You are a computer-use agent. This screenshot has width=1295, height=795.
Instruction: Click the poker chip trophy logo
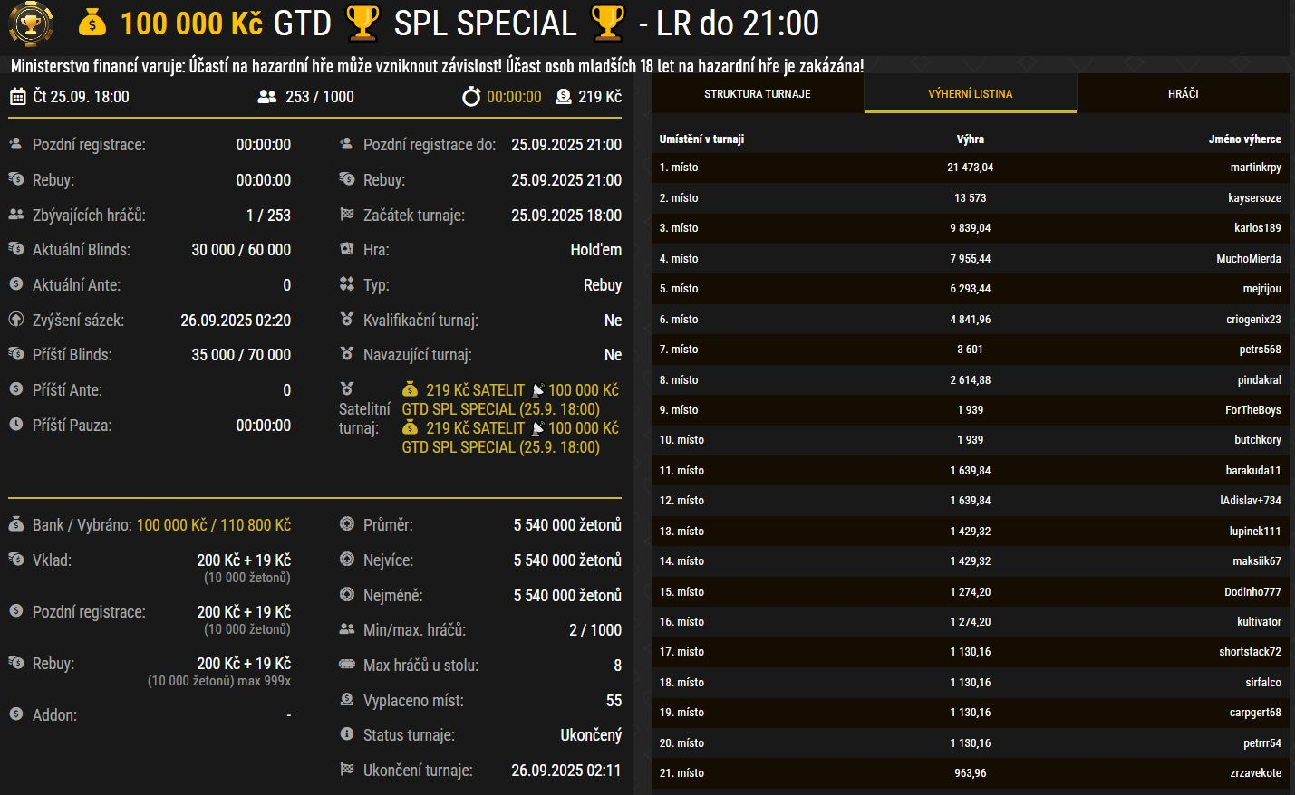tap(31, 23)
